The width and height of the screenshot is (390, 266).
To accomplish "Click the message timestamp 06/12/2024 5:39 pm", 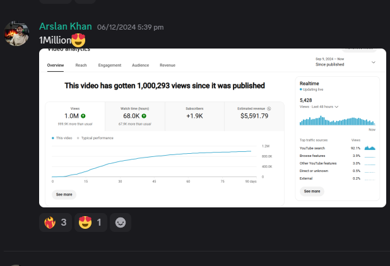I will coord(131,27).
